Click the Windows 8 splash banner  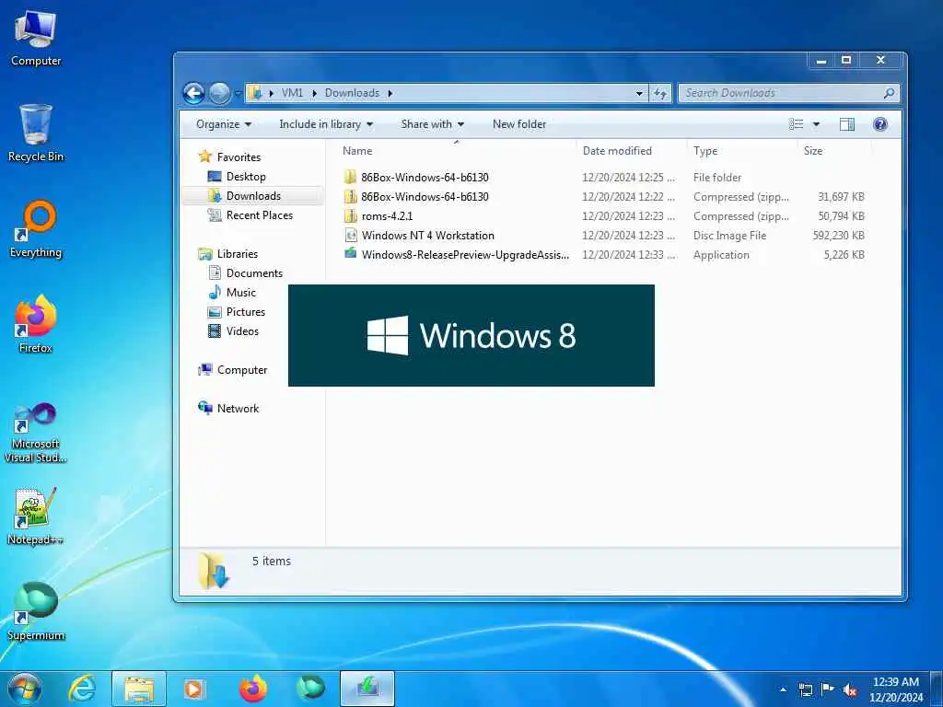(x=471, y=335)
